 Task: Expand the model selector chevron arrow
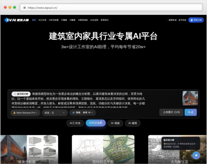click(x=37, y=113)
